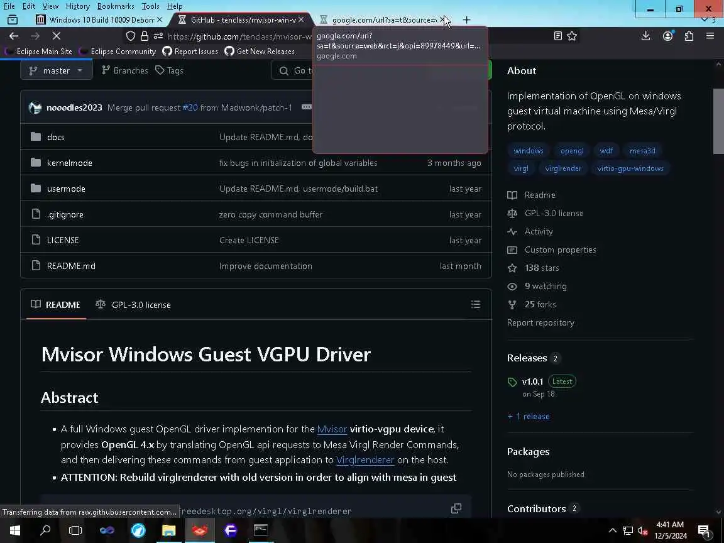Select the GPL-3.0 license tab
Screen dimensions: 724x543
[x=133, y=304]
